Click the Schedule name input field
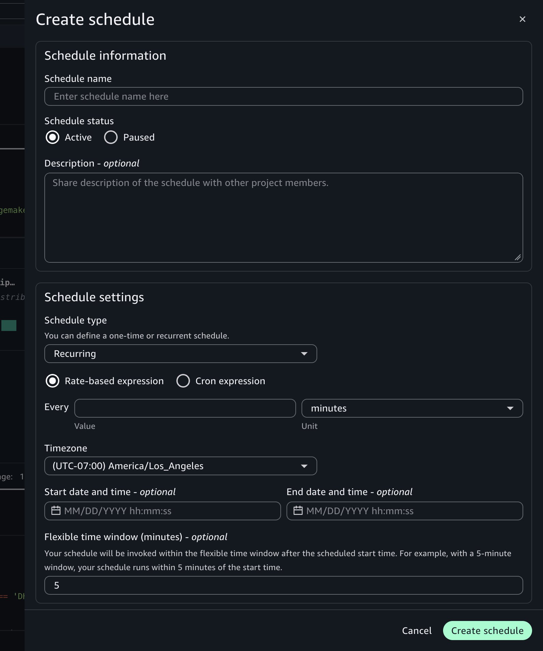Image resolution: width=543 pixels, height=651 pixels. (283, 97)
